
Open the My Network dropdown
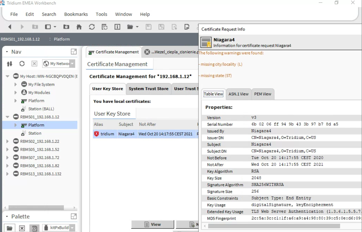(72, 64)
